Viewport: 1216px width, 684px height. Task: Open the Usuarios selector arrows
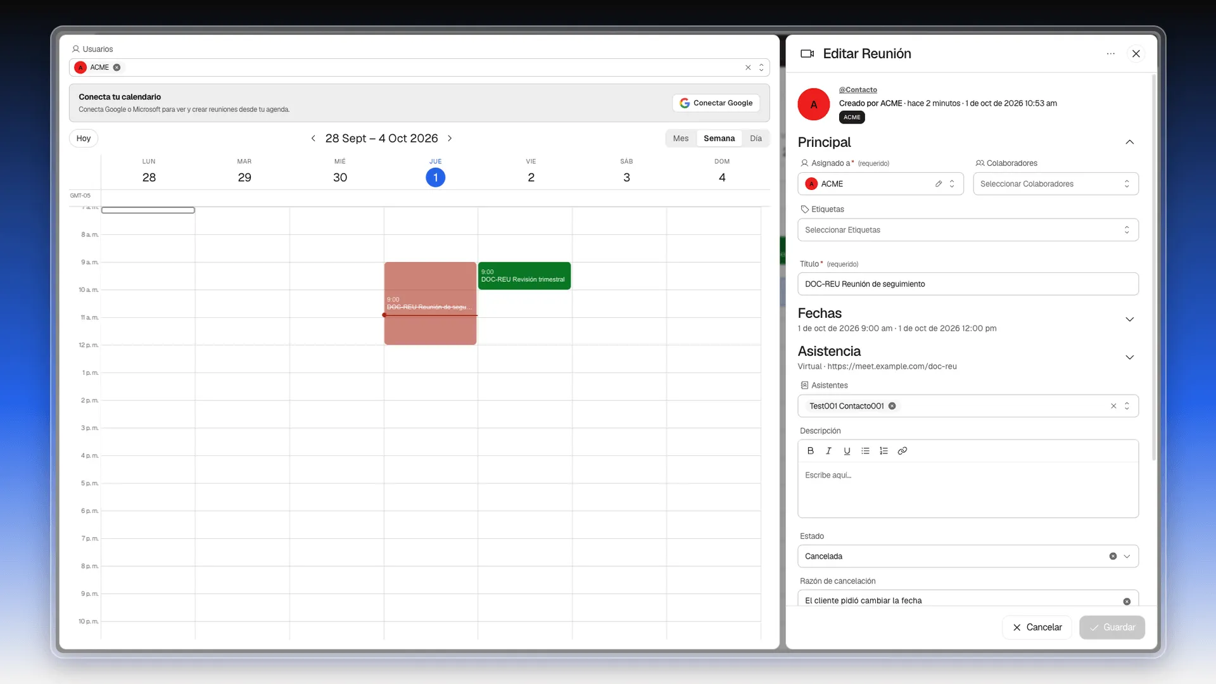pos(761,67)
